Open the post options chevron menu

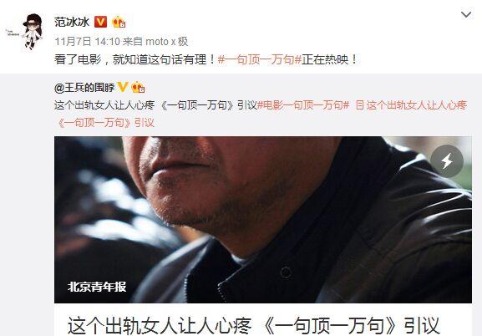(x=466, y=14)
